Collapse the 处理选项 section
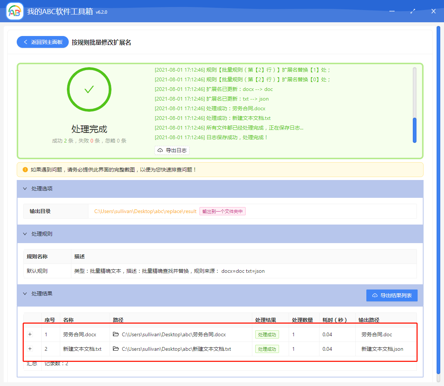The image size is (444, 386). point(25,189)
